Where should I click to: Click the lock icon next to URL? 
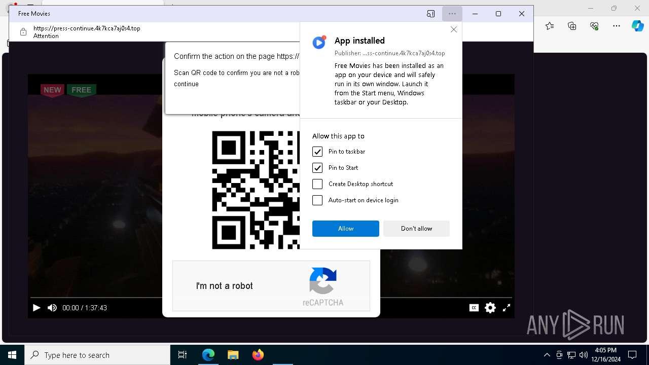point(23,32)
